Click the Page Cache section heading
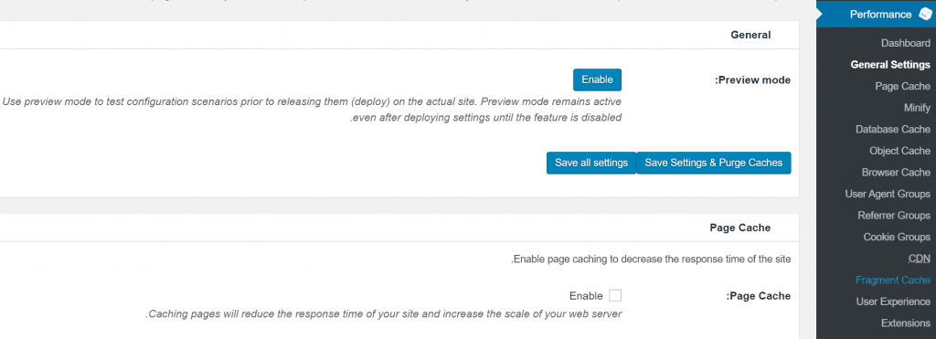This screenshot has height=339, width=936. (x=740, y=228)
